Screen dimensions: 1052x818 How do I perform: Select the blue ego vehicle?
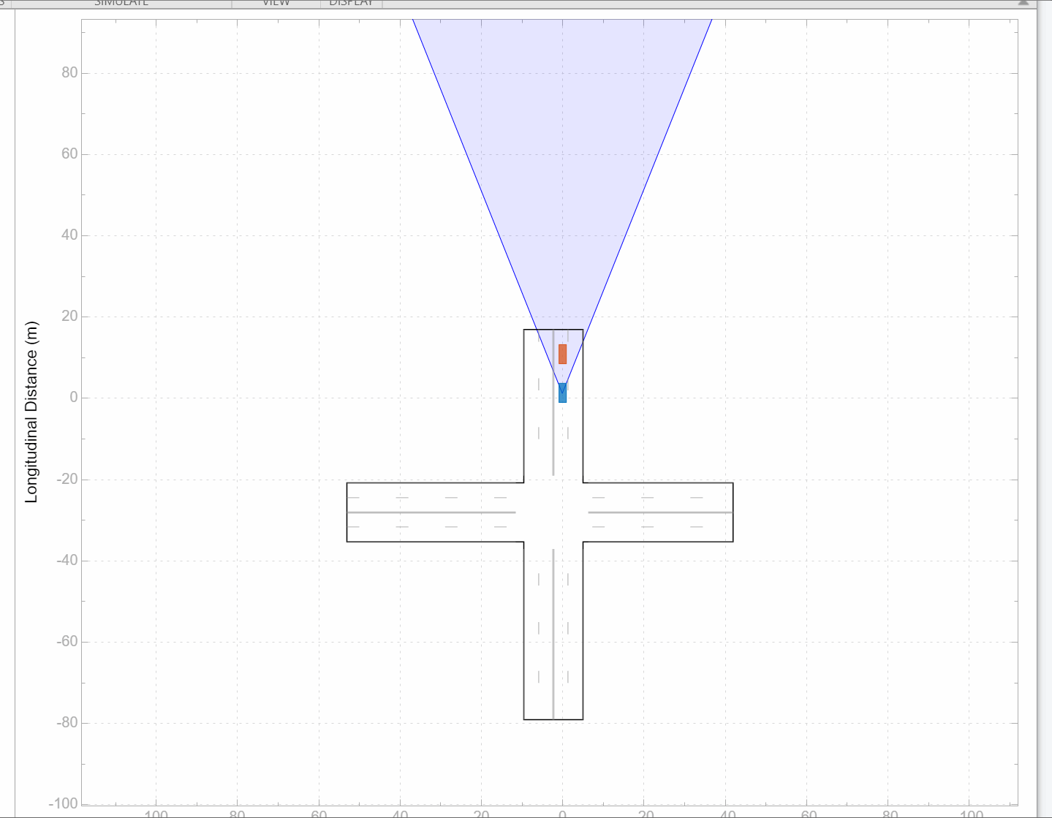click(562, 393)
